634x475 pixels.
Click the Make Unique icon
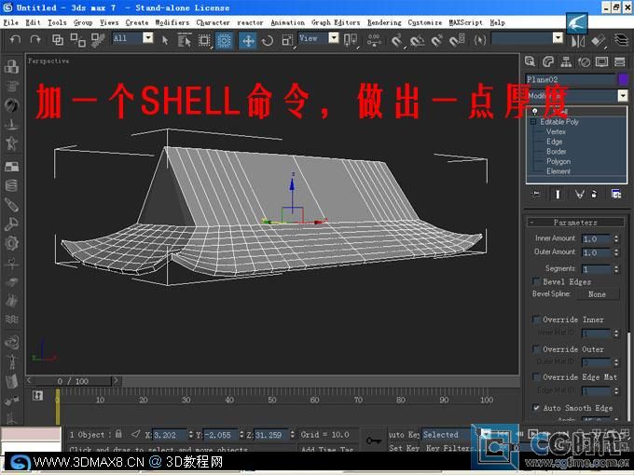(x=579, y=195)
